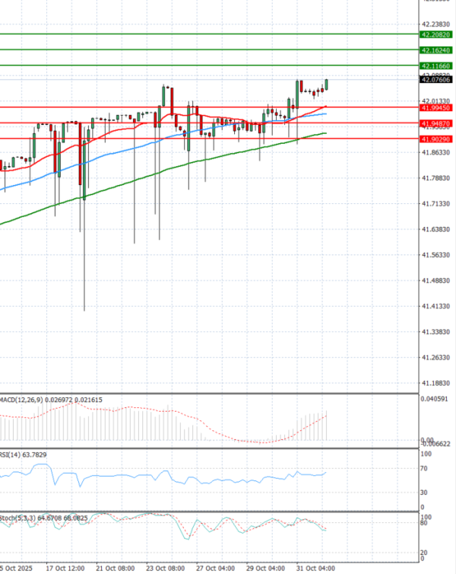Click the 17 Oct 12:00 time axis label
Screen dimensions: 456x574
[x=65, y=568]
